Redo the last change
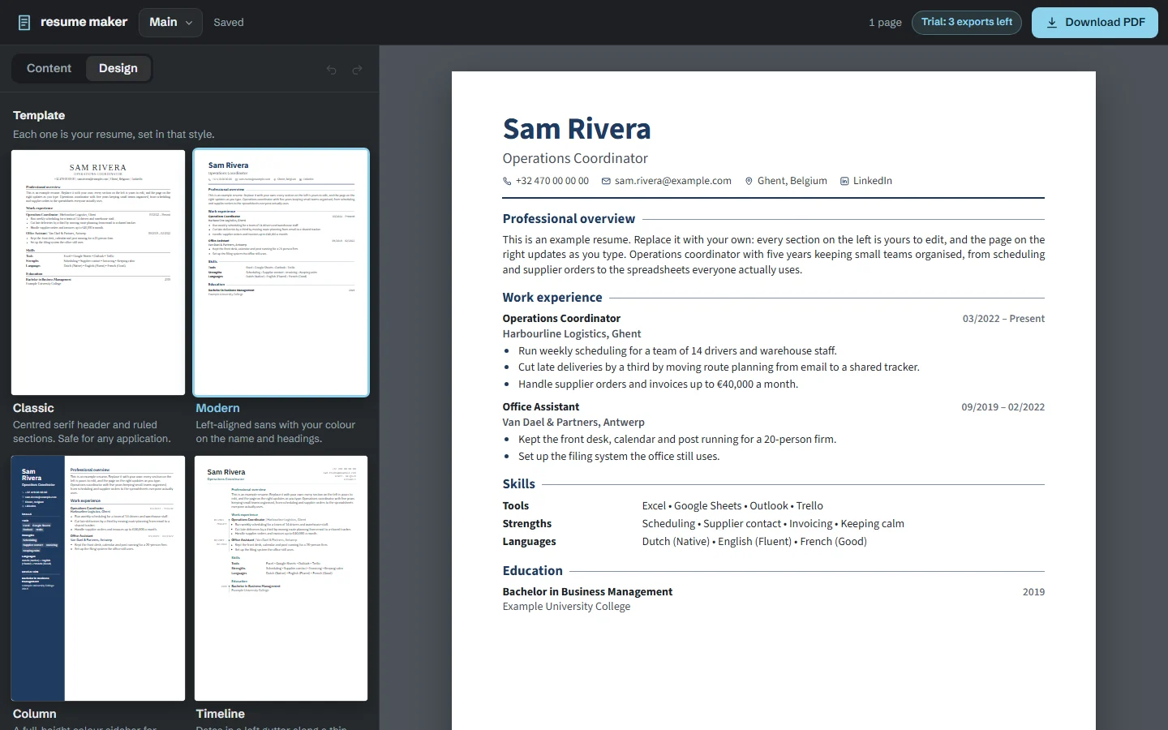The width and height of the screenshot is (1168, 730). click(357, 70)
